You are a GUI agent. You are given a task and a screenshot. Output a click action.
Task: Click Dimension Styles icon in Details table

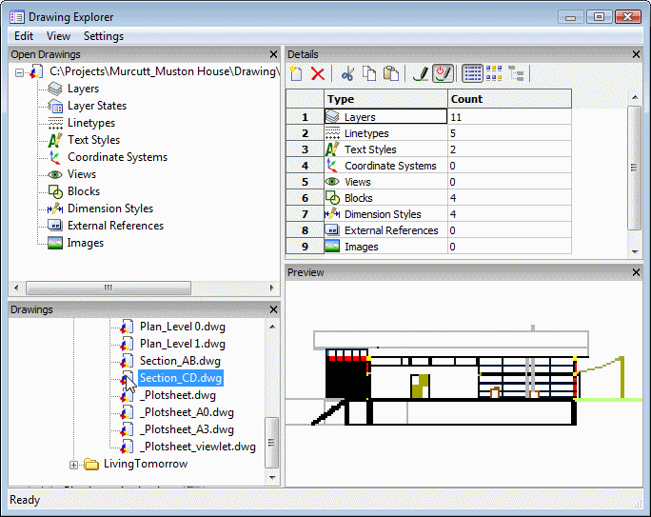[332, 214]
